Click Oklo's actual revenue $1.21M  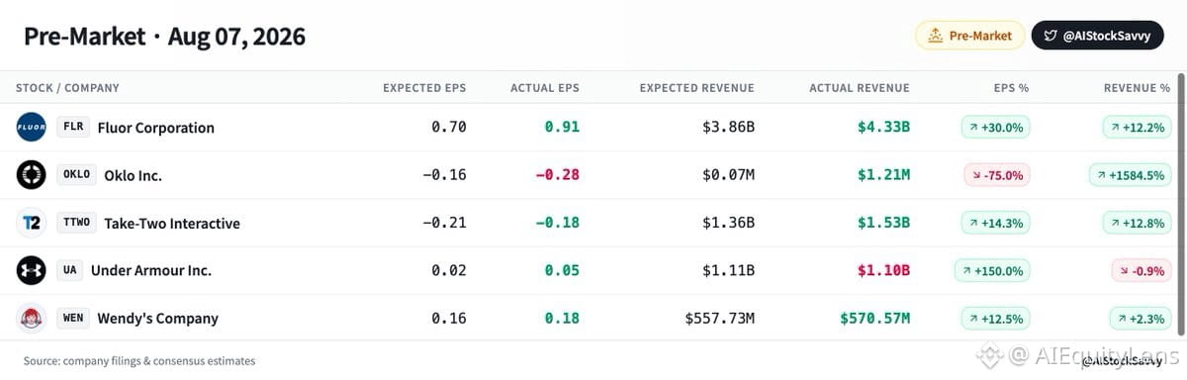point(883,174)
